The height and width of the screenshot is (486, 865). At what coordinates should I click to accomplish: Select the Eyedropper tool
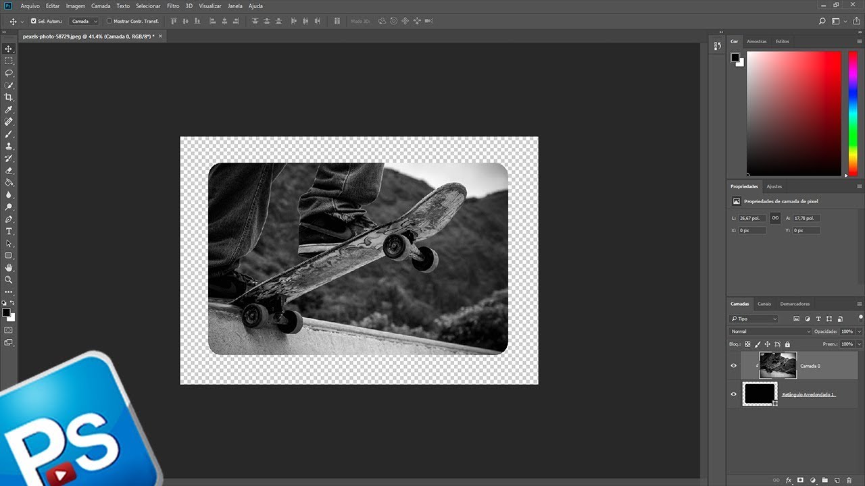pos(9,109)
